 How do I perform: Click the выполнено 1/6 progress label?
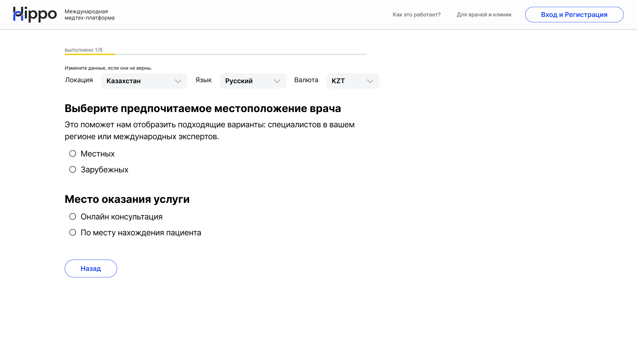(x=83, y=50)
